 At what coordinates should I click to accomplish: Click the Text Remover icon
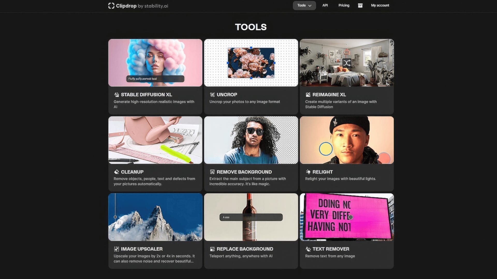point(308,249)
